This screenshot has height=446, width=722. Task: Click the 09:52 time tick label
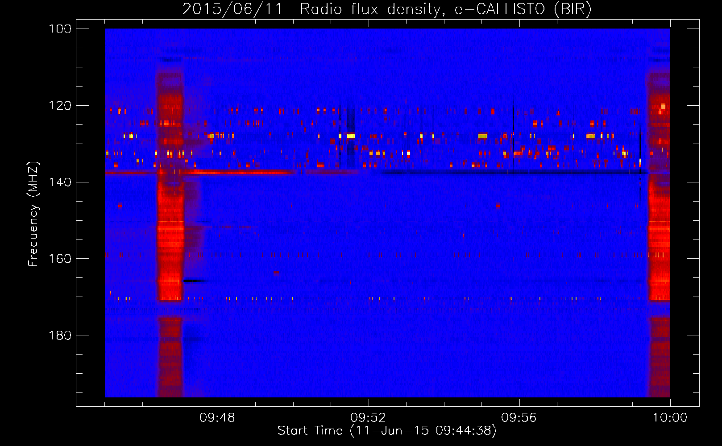coord(368,418)
